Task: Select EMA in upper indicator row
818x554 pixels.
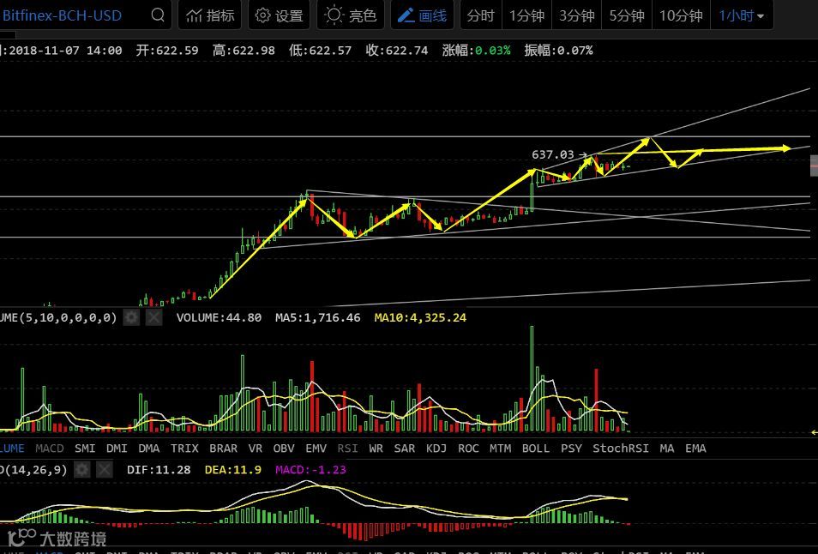Action: coord(695,449)
